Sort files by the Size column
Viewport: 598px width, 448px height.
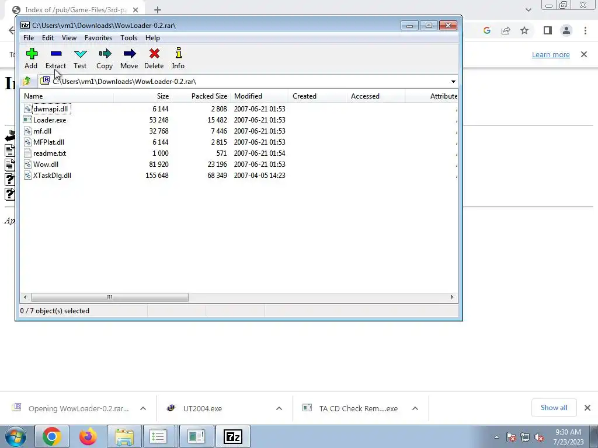click(142, 96)
